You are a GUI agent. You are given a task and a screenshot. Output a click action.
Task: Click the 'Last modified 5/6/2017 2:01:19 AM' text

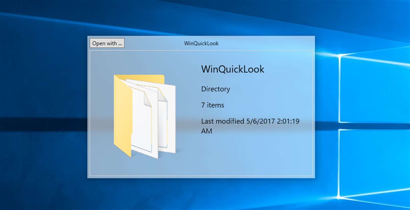pyautogui.click(x=250, y=126)
